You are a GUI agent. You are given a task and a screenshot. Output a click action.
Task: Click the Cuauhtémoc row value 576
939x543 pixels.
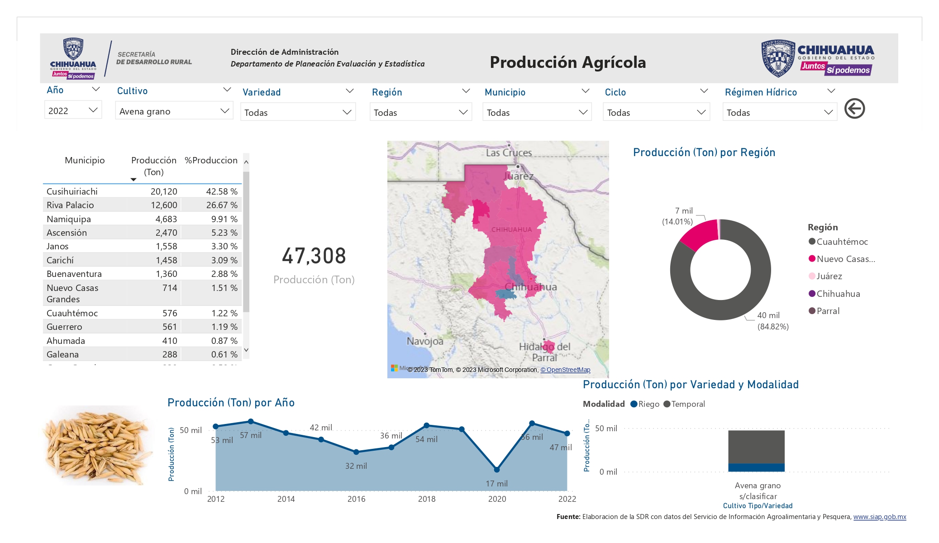tap(170, 313)
